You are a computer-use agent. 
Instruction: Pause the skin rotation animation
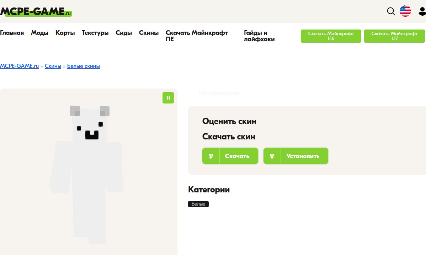[168, 98]
